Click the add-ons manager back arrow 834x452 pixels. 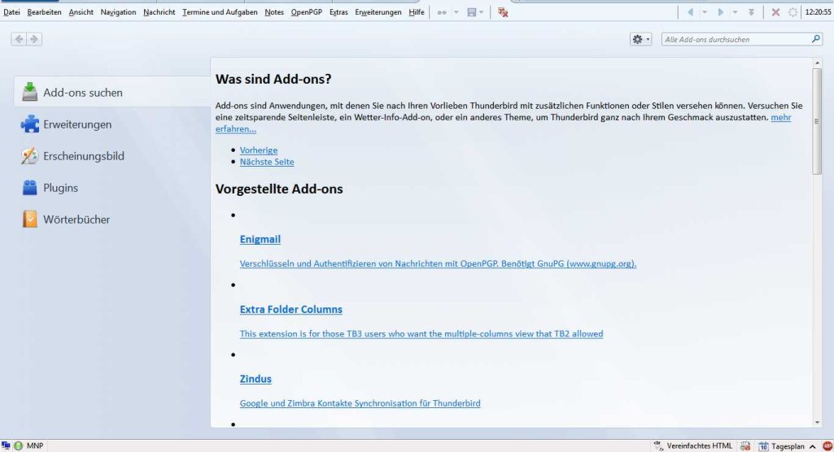pos(19,39)
